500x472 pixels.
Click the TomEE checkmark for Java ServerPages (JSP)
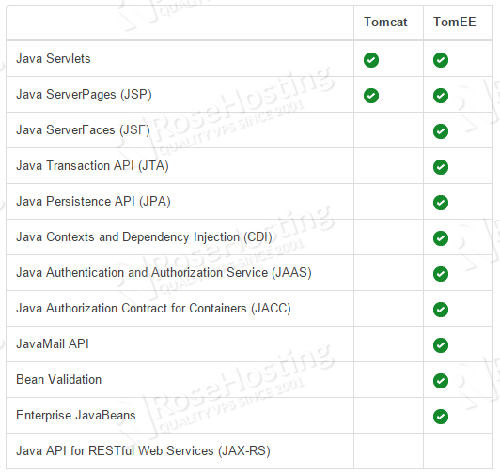[x=441, y=96]
